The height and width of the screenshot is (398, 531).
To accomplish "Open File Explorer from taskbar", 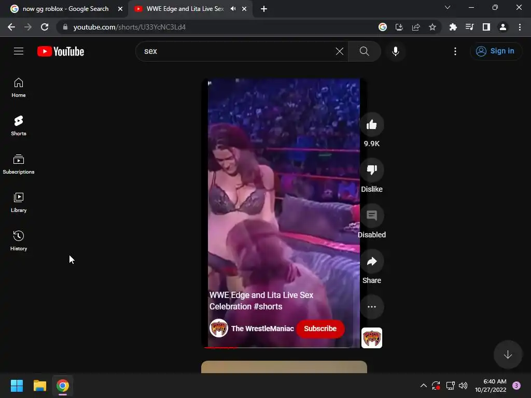I will (x=39, y=386).
